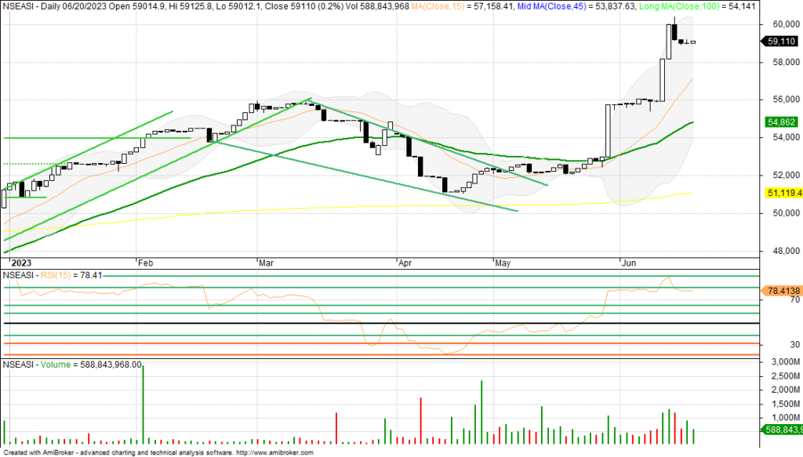Select the May marker on date axis
803x457 pixels.
point(503,263)
